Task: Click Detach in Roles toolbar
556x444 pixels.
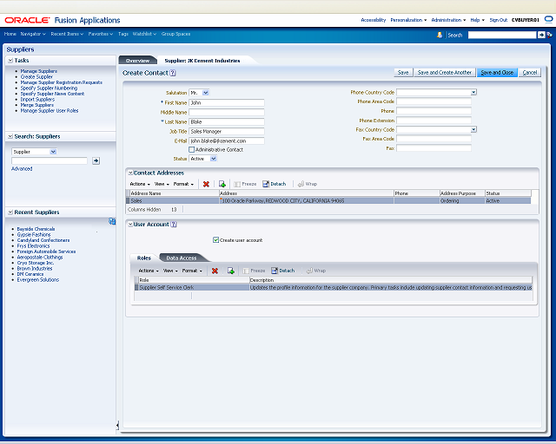Action: point(283,271)
